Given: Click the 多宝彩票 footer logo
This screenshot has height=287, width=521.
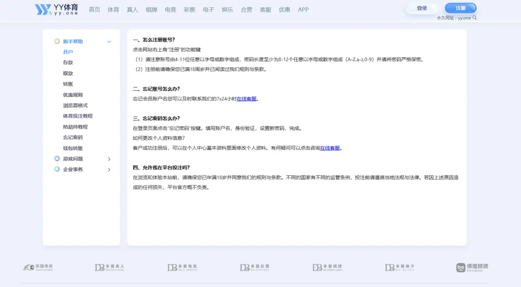Looking at the screenshot, I should point(254,267).
